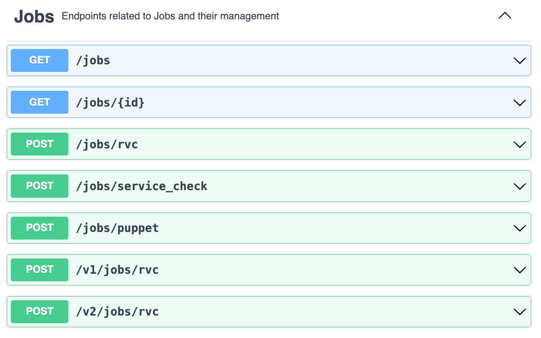The image size is (541, 338).
Task: Click the GET badge for /jobs/{id}
Action: coord(40,102)
